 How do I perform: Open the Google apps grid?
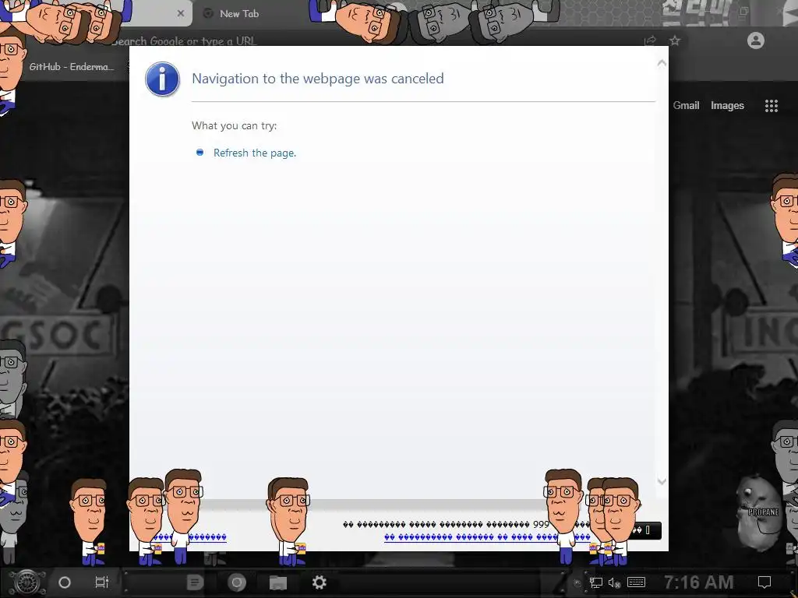click(x=771, y=105)
